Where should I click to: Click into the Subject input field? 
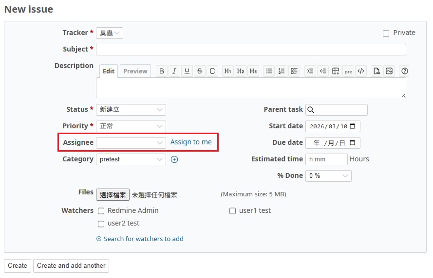pos(251,50)
